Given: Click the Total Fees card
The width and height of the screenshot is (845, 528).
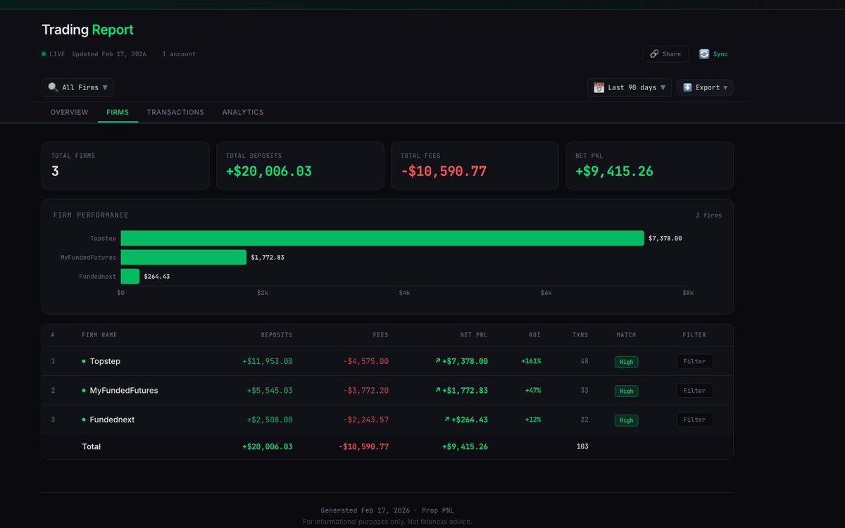Looking at the screenshot, I should tap(475, 165).
